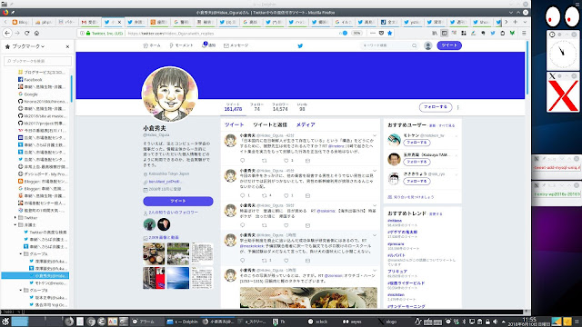Switch to xclock entry in taskbar
Image resolution: width=582 pixels, height=327 pixels.
tap(319, 322)
